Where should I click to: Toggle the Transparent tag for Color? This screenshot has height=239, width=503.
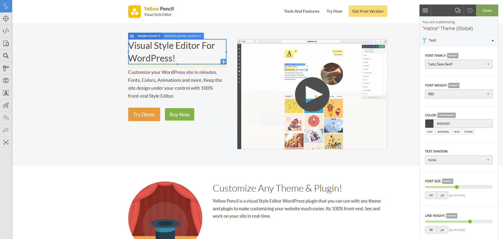click(446, 115)
